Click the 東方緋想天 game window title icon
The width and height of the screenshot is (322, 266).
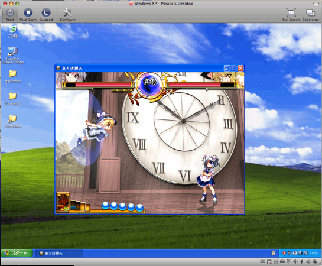point(58,68)
